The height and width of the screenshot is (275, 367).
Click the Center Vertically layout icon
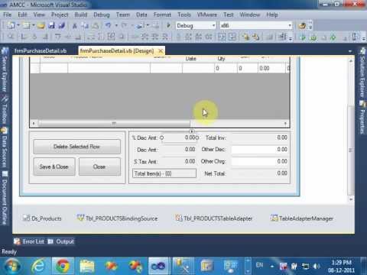pos(232,37)
